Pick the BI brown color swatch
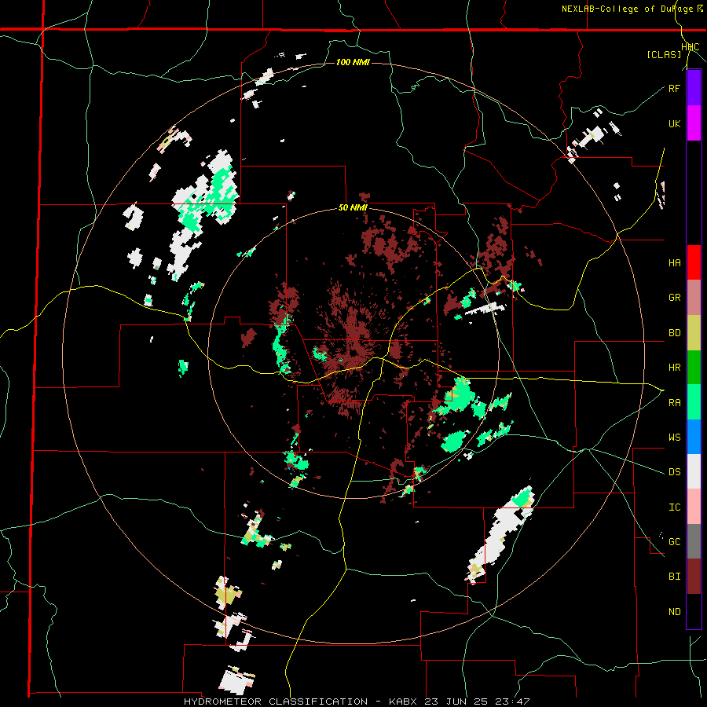This screenshot has height=707, width=707. point(694,577)
